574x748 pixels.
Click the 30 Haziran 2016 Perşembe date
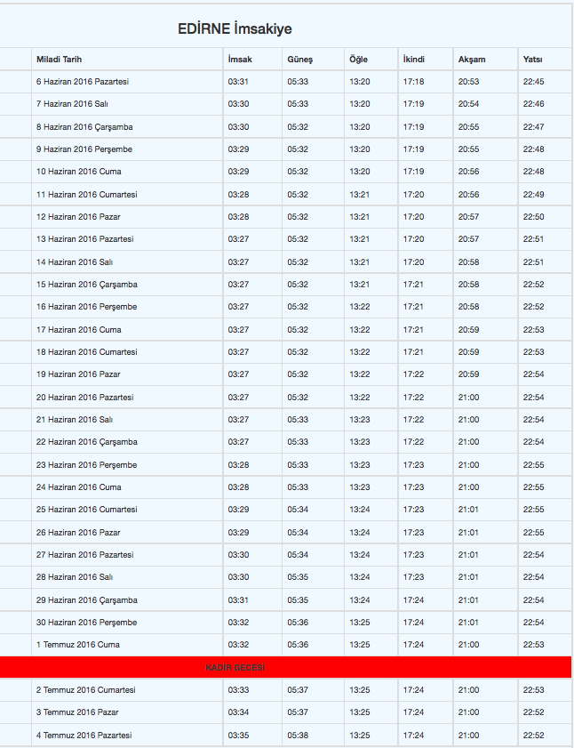[86, 623]
